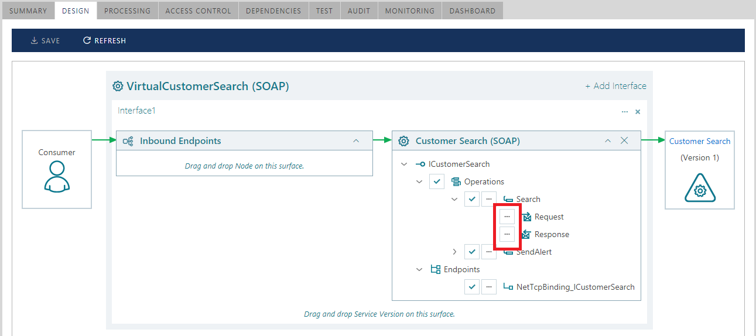The width and height of the screenshot is (756, 336).
Task: Toggle the NetTcpBinding_ICustomerSearch endpoint checkbox
Action: [472, 287]
